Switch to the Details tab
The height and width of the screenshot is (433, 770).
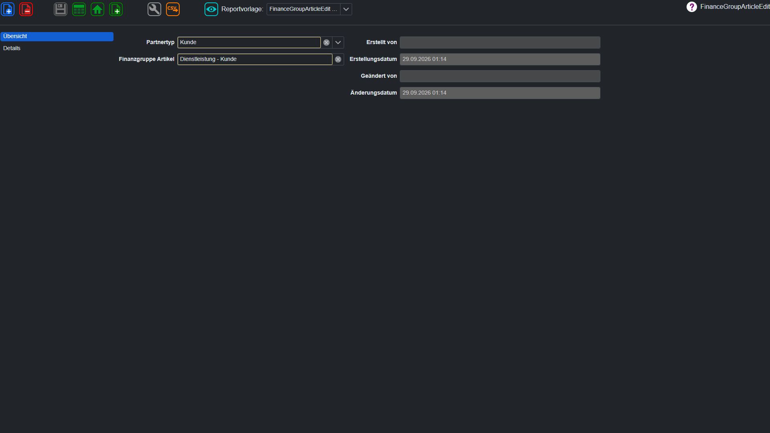pyautogui.click(x=57, y=49)
